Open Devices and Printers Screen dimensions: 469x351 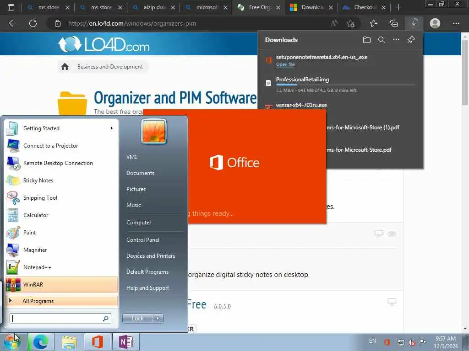150,256
